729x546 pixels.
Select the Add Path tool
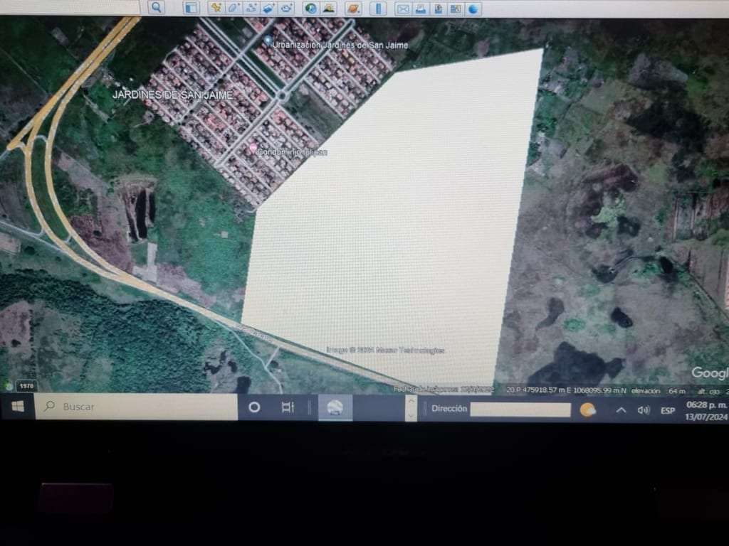coord(251,7)
